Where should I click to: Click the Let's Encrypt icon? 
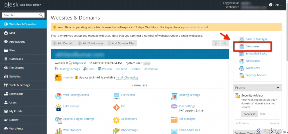(x=58, y=107)
